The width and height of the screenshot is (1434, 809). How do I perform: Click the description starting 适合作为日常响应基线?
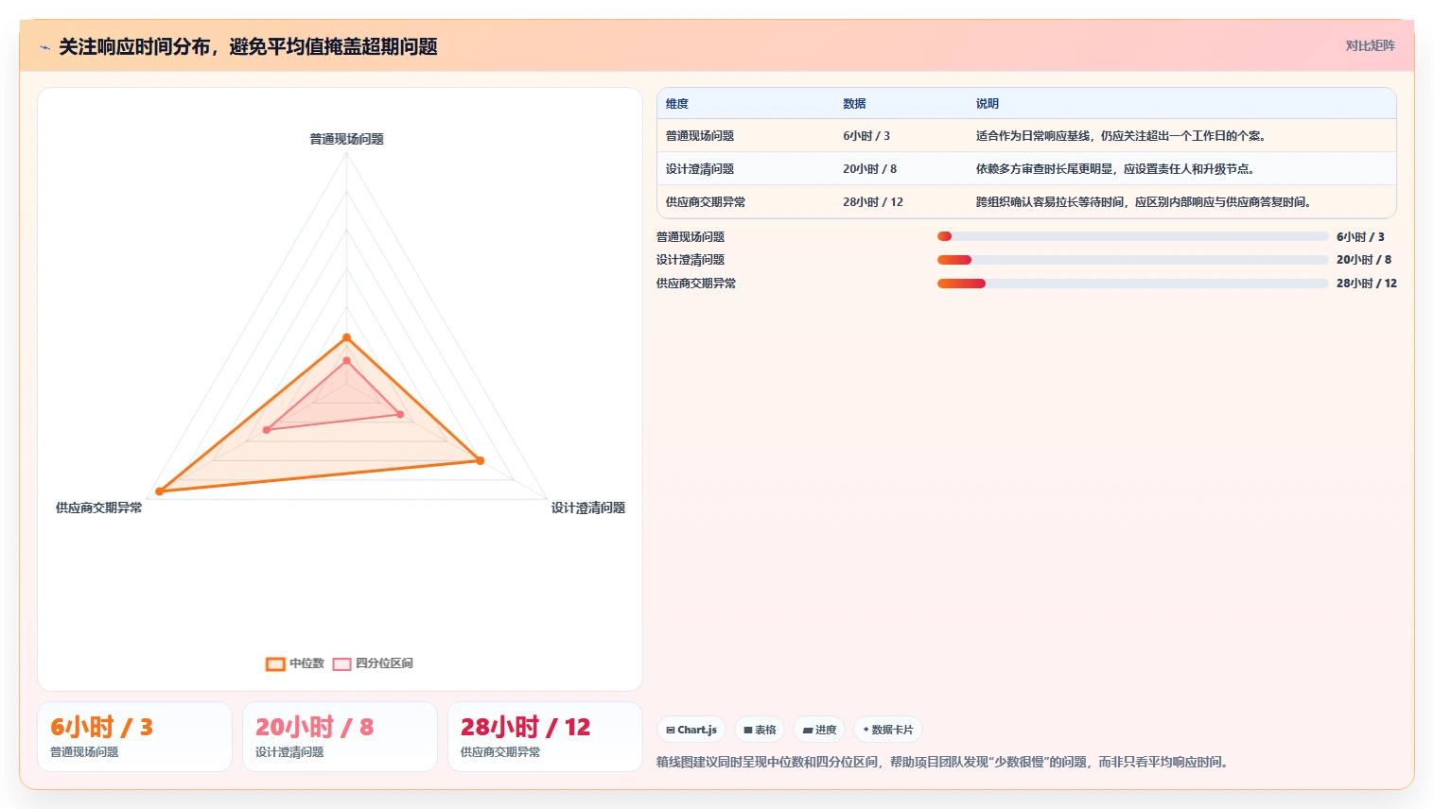coord(1121,136)
